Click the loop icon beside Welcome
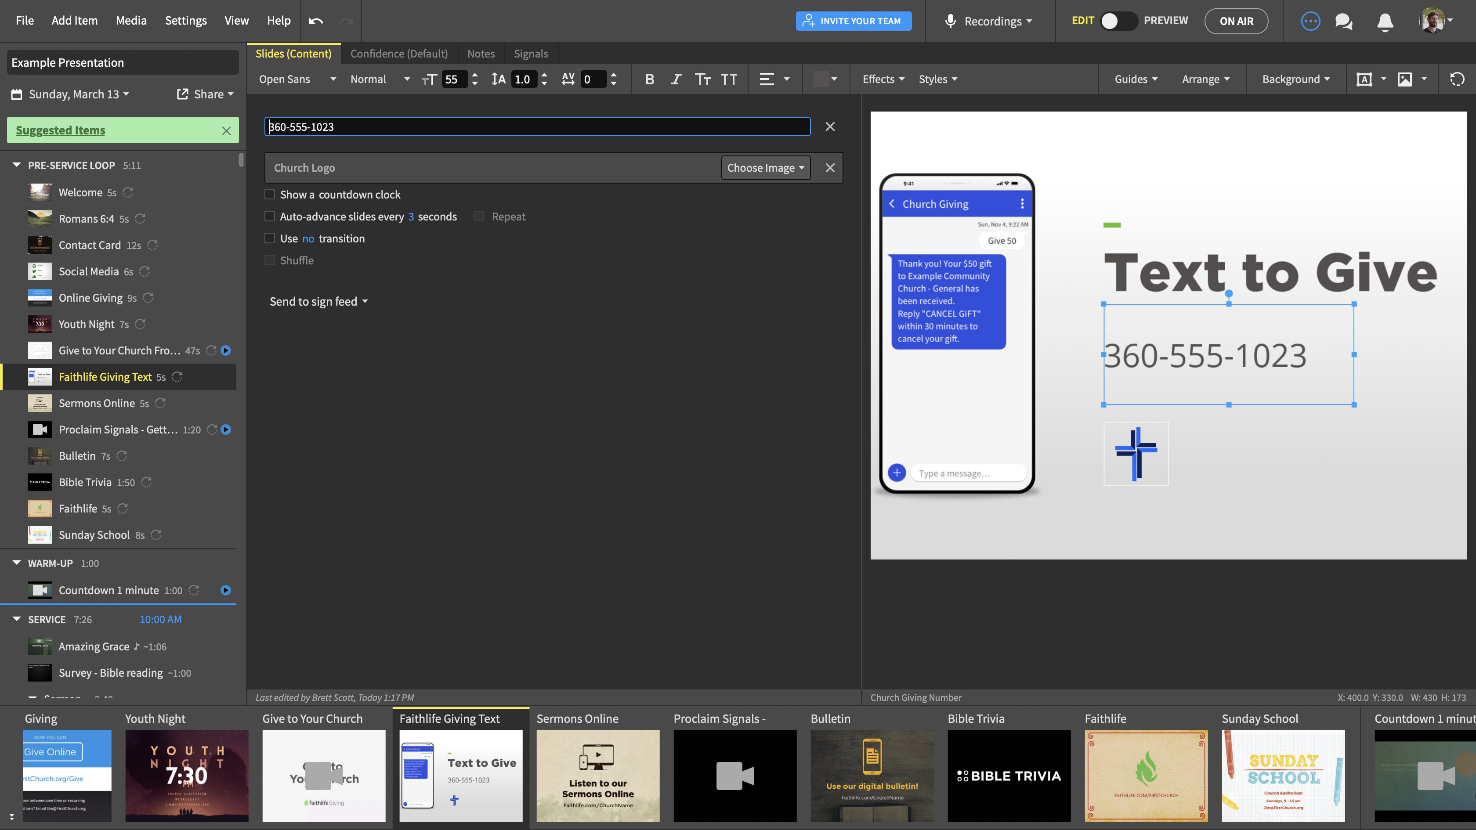 [x=128, y=192]
